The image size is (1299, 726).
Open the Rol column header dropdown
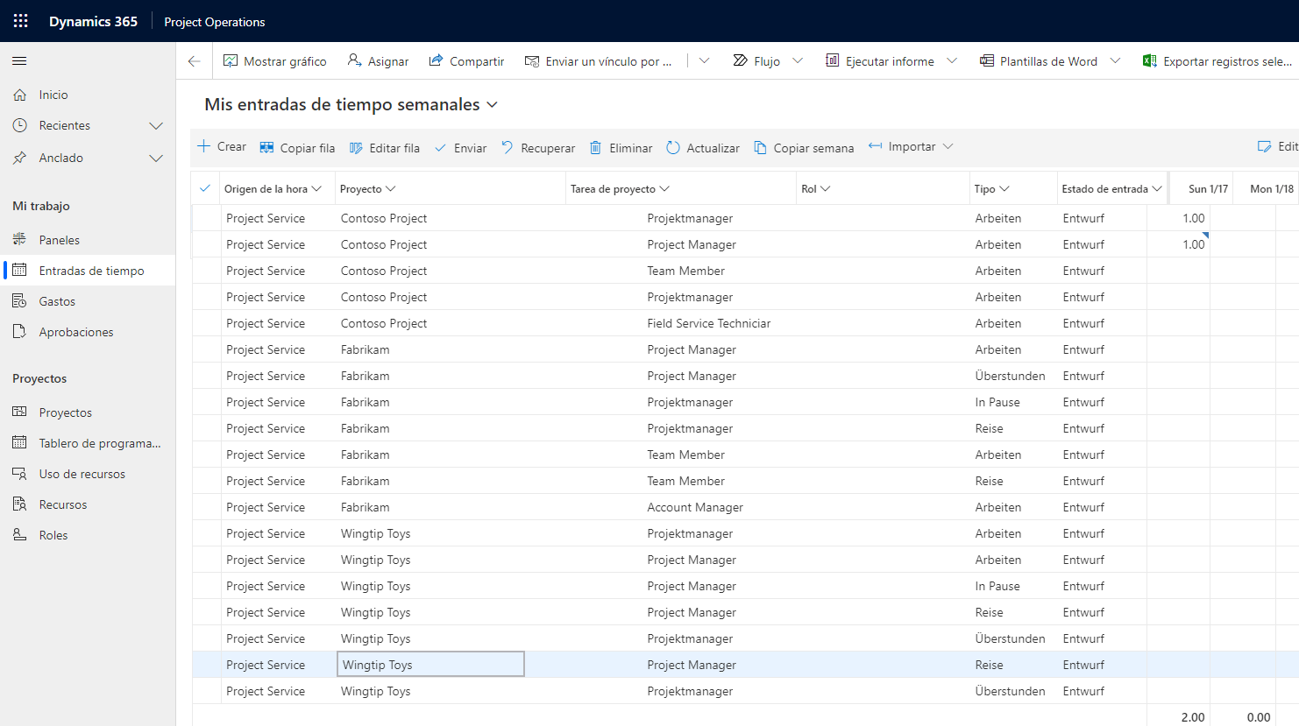(x=826, y=188)
